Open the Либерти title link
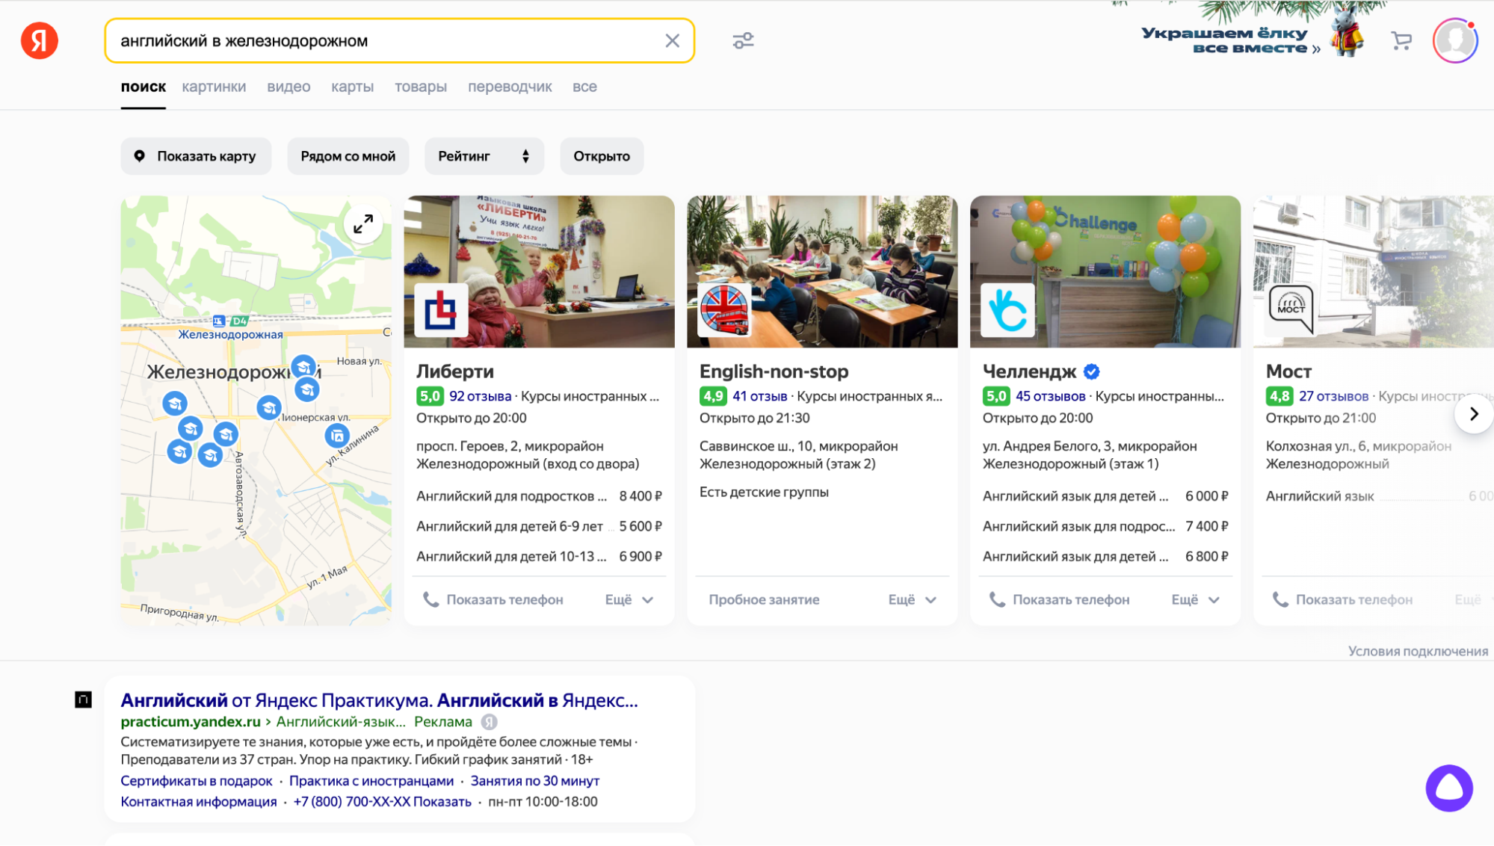 point(455,371)
